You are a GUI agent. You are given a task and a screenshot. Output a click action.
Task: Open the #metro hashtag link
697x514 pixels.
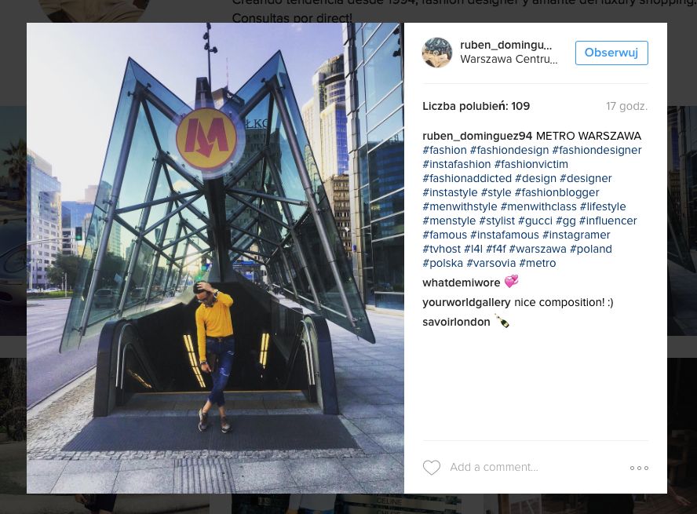[x=538, y=263]
